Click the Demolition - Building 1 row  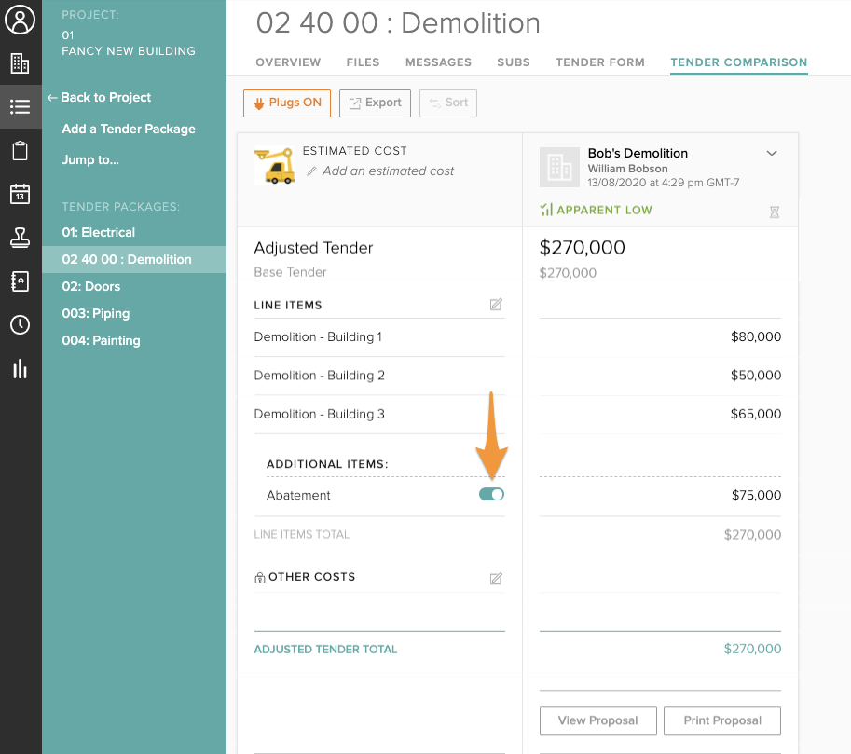point(379,337)
